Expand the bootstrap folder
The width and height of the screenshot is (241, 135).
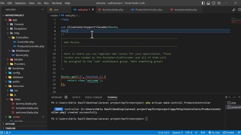click(x=6, y=68)
